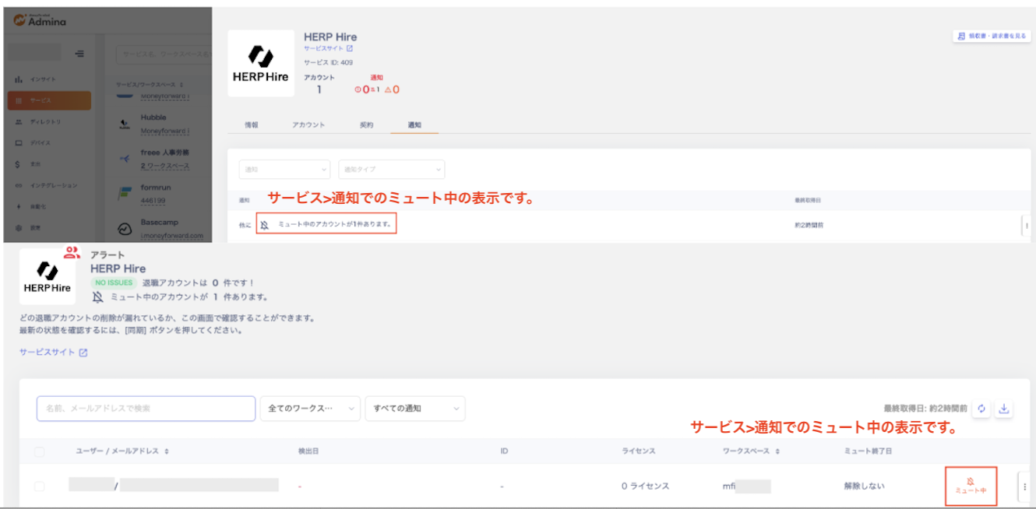The image size is (1036, 509).
Task: Click HERP Hire logo in top panel
Action: click(x=261, y=64)
